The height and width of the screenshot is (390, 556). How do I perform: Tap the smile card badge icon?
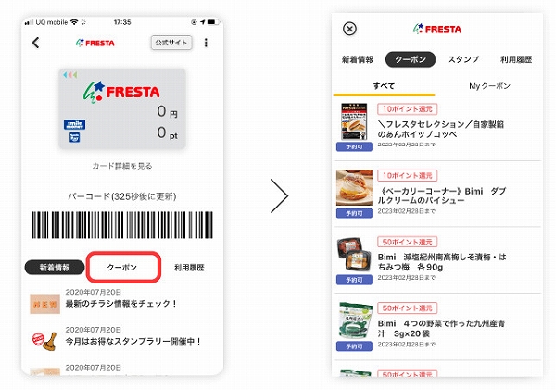pyautogui.click(x=74, y=124)
